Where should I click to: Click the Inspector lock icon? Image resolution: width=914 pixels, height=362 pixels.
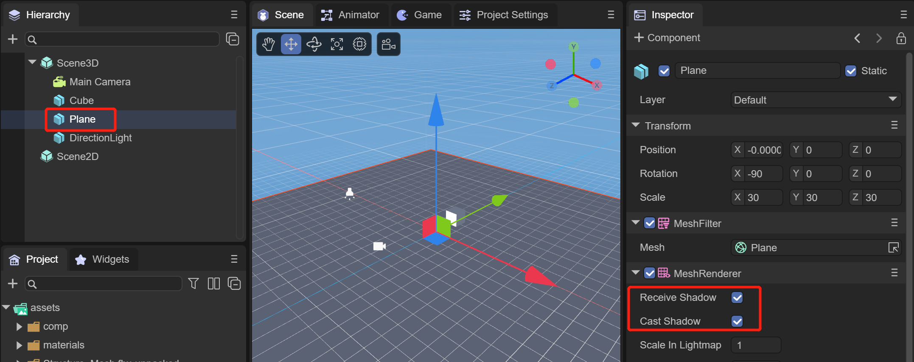(901, 38)
